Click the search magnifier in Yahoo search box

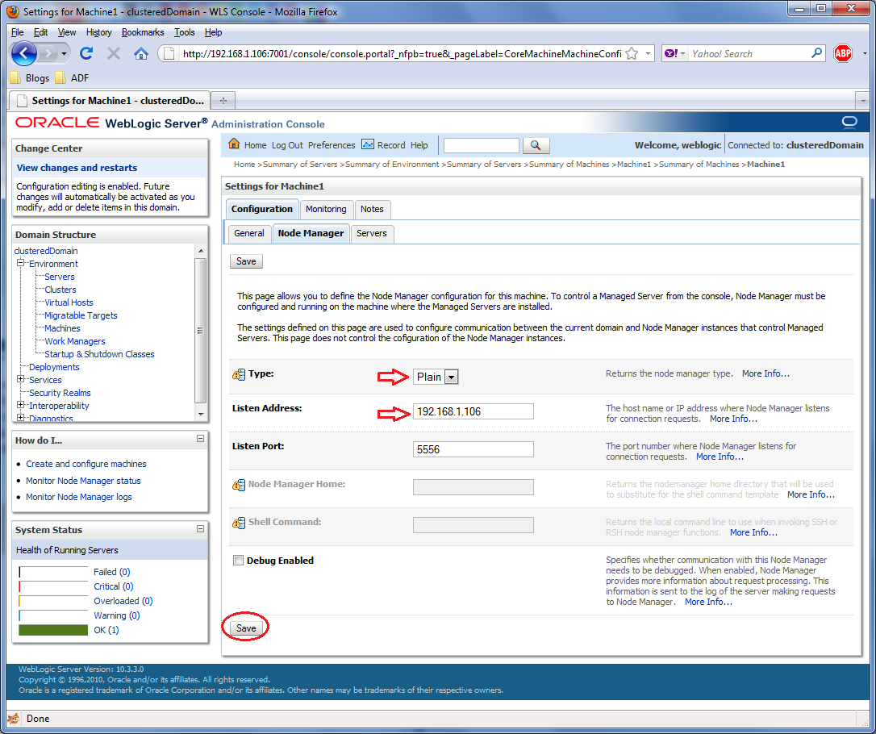tap(816, 53)
